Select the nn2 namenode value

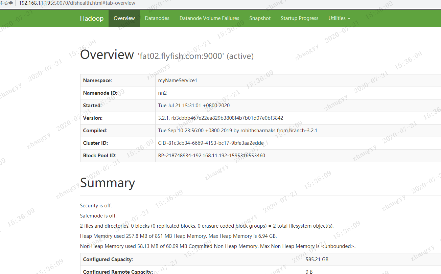pos(162,93)
